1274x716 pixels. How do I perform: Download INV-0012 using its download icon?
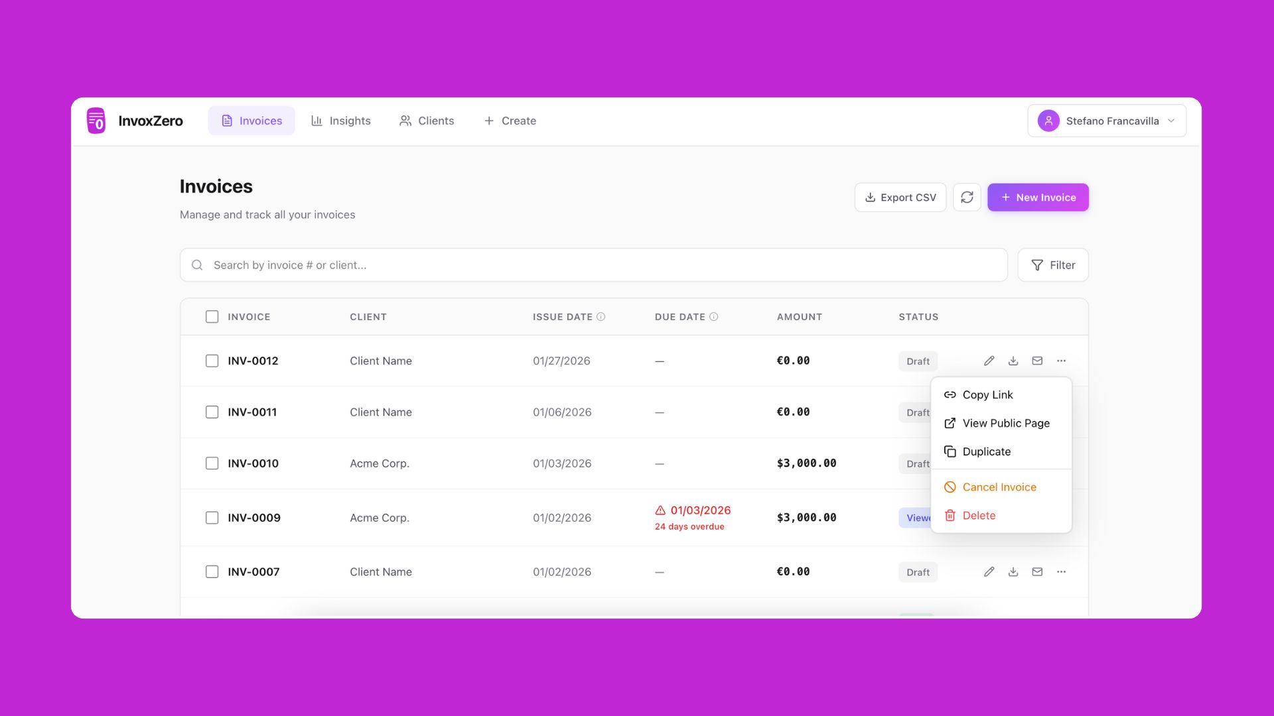1013,361
